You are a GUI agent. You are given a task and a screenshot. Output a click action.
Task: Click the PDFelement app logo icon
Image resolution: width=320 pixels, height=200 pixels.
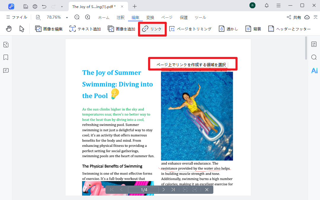tap(11, 6)
